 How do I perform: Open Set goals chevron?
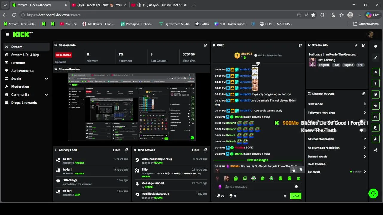[x=364, y=172]
